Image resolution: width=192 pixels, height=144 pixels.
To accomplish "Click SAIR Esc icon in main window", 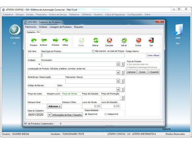I will point(178,30).
